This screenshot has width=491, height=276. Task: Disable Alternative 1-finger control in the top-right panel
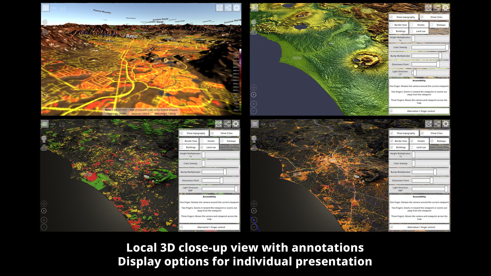tap(391, 111)
